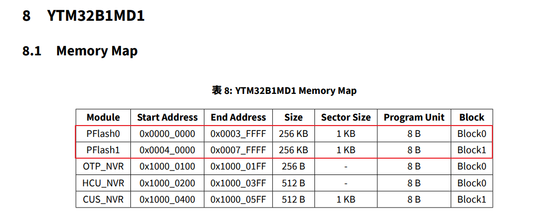Click the end address 0x1000_05FF cell
536x215 pixels.
238,199
